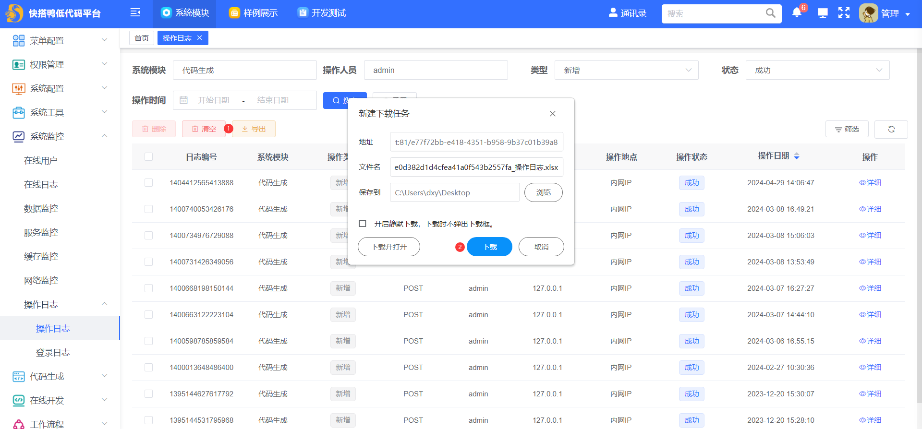Screen dimensions: 922x429
Task: Collapse sidebar with the hamburger icon
Action: pyautogui.click(x=135, y=12)
